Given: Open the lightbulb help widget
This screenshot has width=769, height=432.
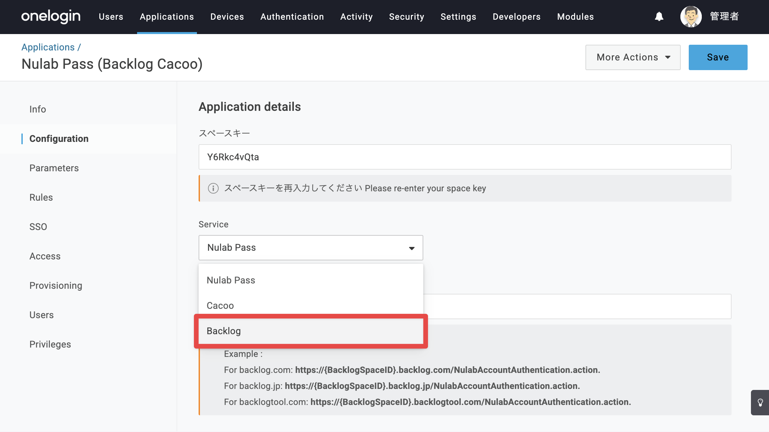Looking at the screenshot, I should click(760, 402).
